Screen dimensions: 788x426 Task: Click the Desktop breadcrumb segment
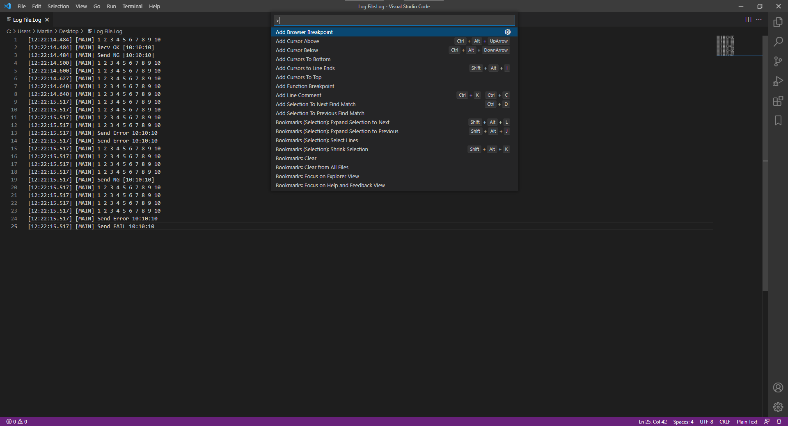[x=69, y=31]
